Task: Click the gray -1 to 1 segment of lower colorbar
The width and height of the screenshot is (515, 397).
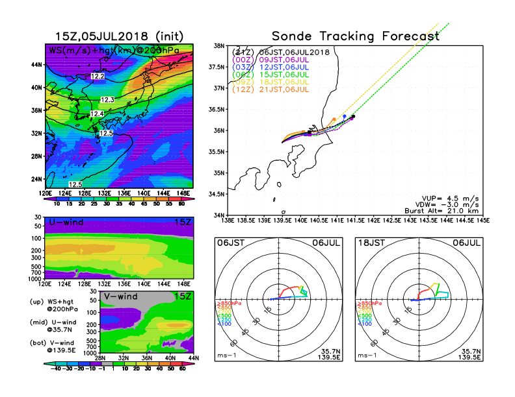Action: tap(107, 364)
